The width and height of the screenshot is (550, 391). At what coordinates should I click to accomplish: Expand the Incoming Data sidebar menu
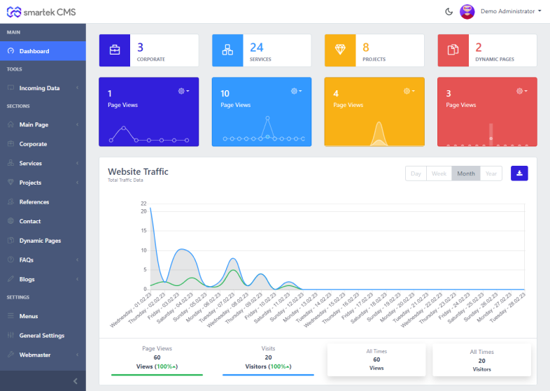43,88
